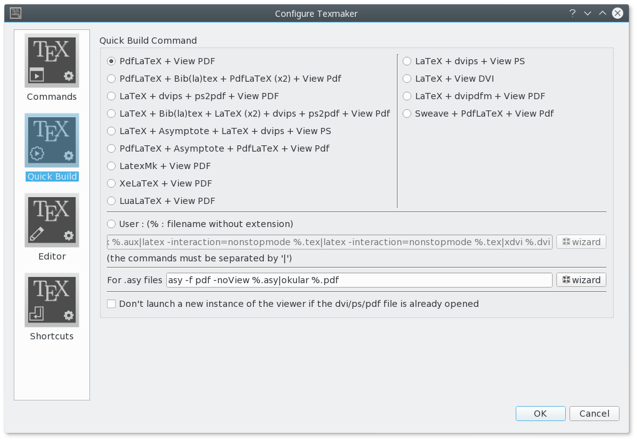This screenshot has height=441, width=637.
Task: Click the For .asy files command field
Action: (359, 280)
